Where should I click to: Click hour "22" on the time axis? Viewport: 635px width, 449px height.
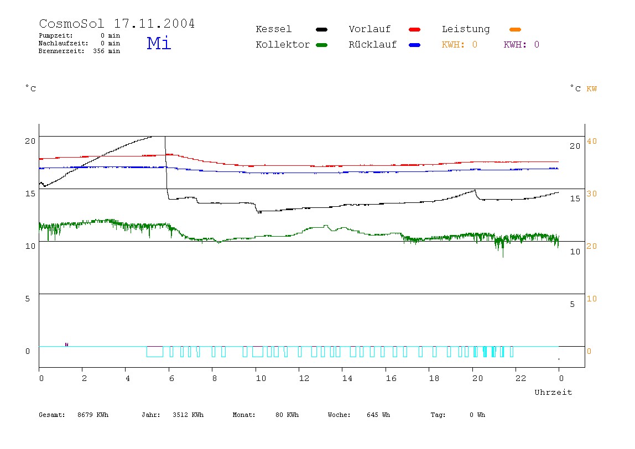(521, 378)
